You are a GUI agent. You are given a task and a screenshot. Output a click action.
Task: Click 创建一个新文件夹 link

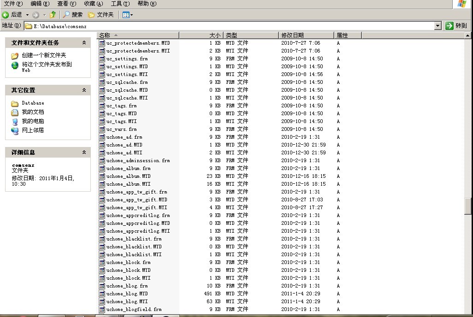click(44, 55)
